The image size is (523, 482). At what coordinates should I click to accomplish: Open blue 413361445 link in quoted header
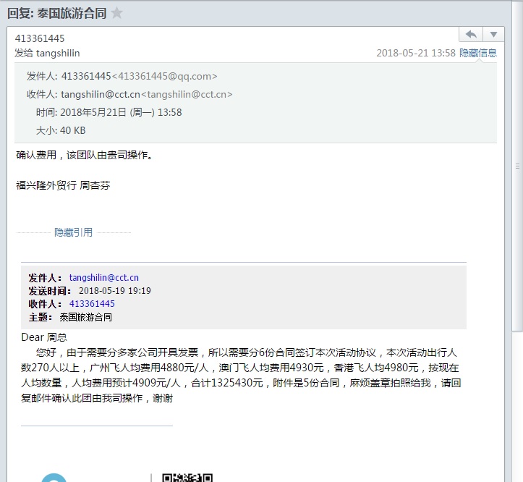(92, 303)
